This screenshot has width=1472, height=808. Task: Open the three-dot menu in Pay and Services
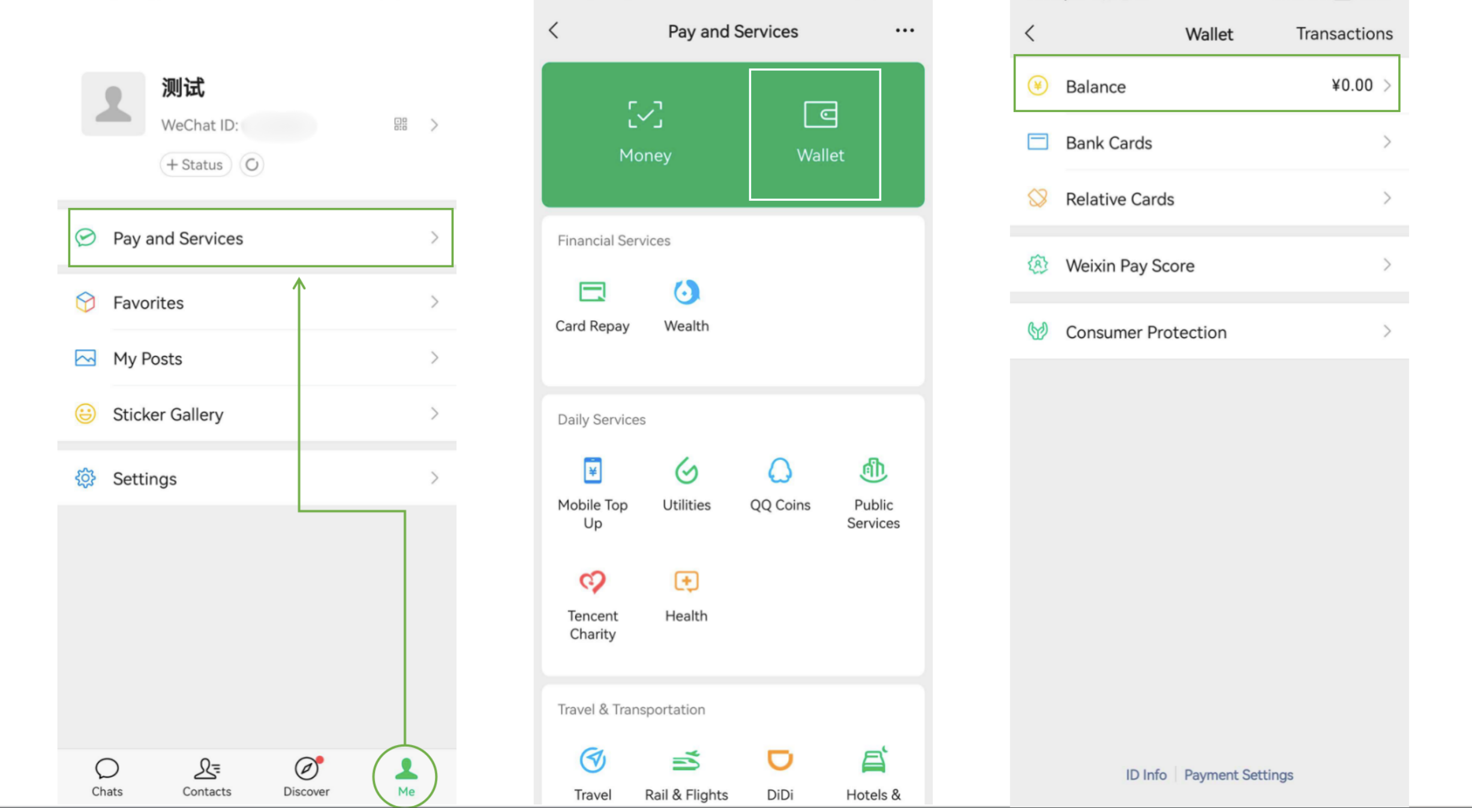[x=905, y=31]
